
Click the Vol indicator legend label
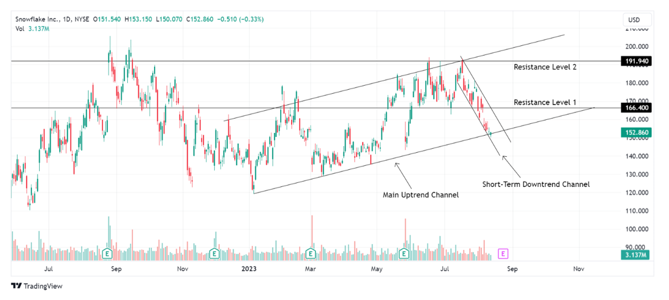pyautogui.click(x=20, y=28)
